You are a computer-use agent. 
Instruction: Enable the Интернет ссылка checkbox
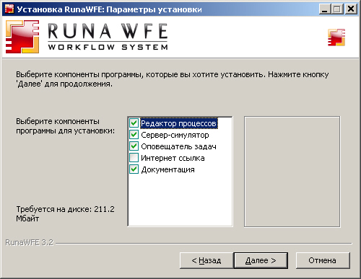click(134, 158)
